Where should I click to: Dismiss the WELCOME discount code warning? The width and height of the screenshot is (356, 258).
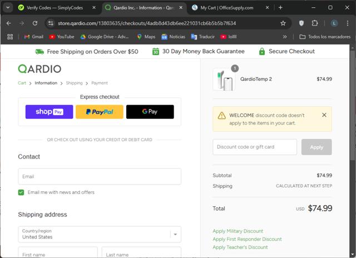[x=324, y=115]
